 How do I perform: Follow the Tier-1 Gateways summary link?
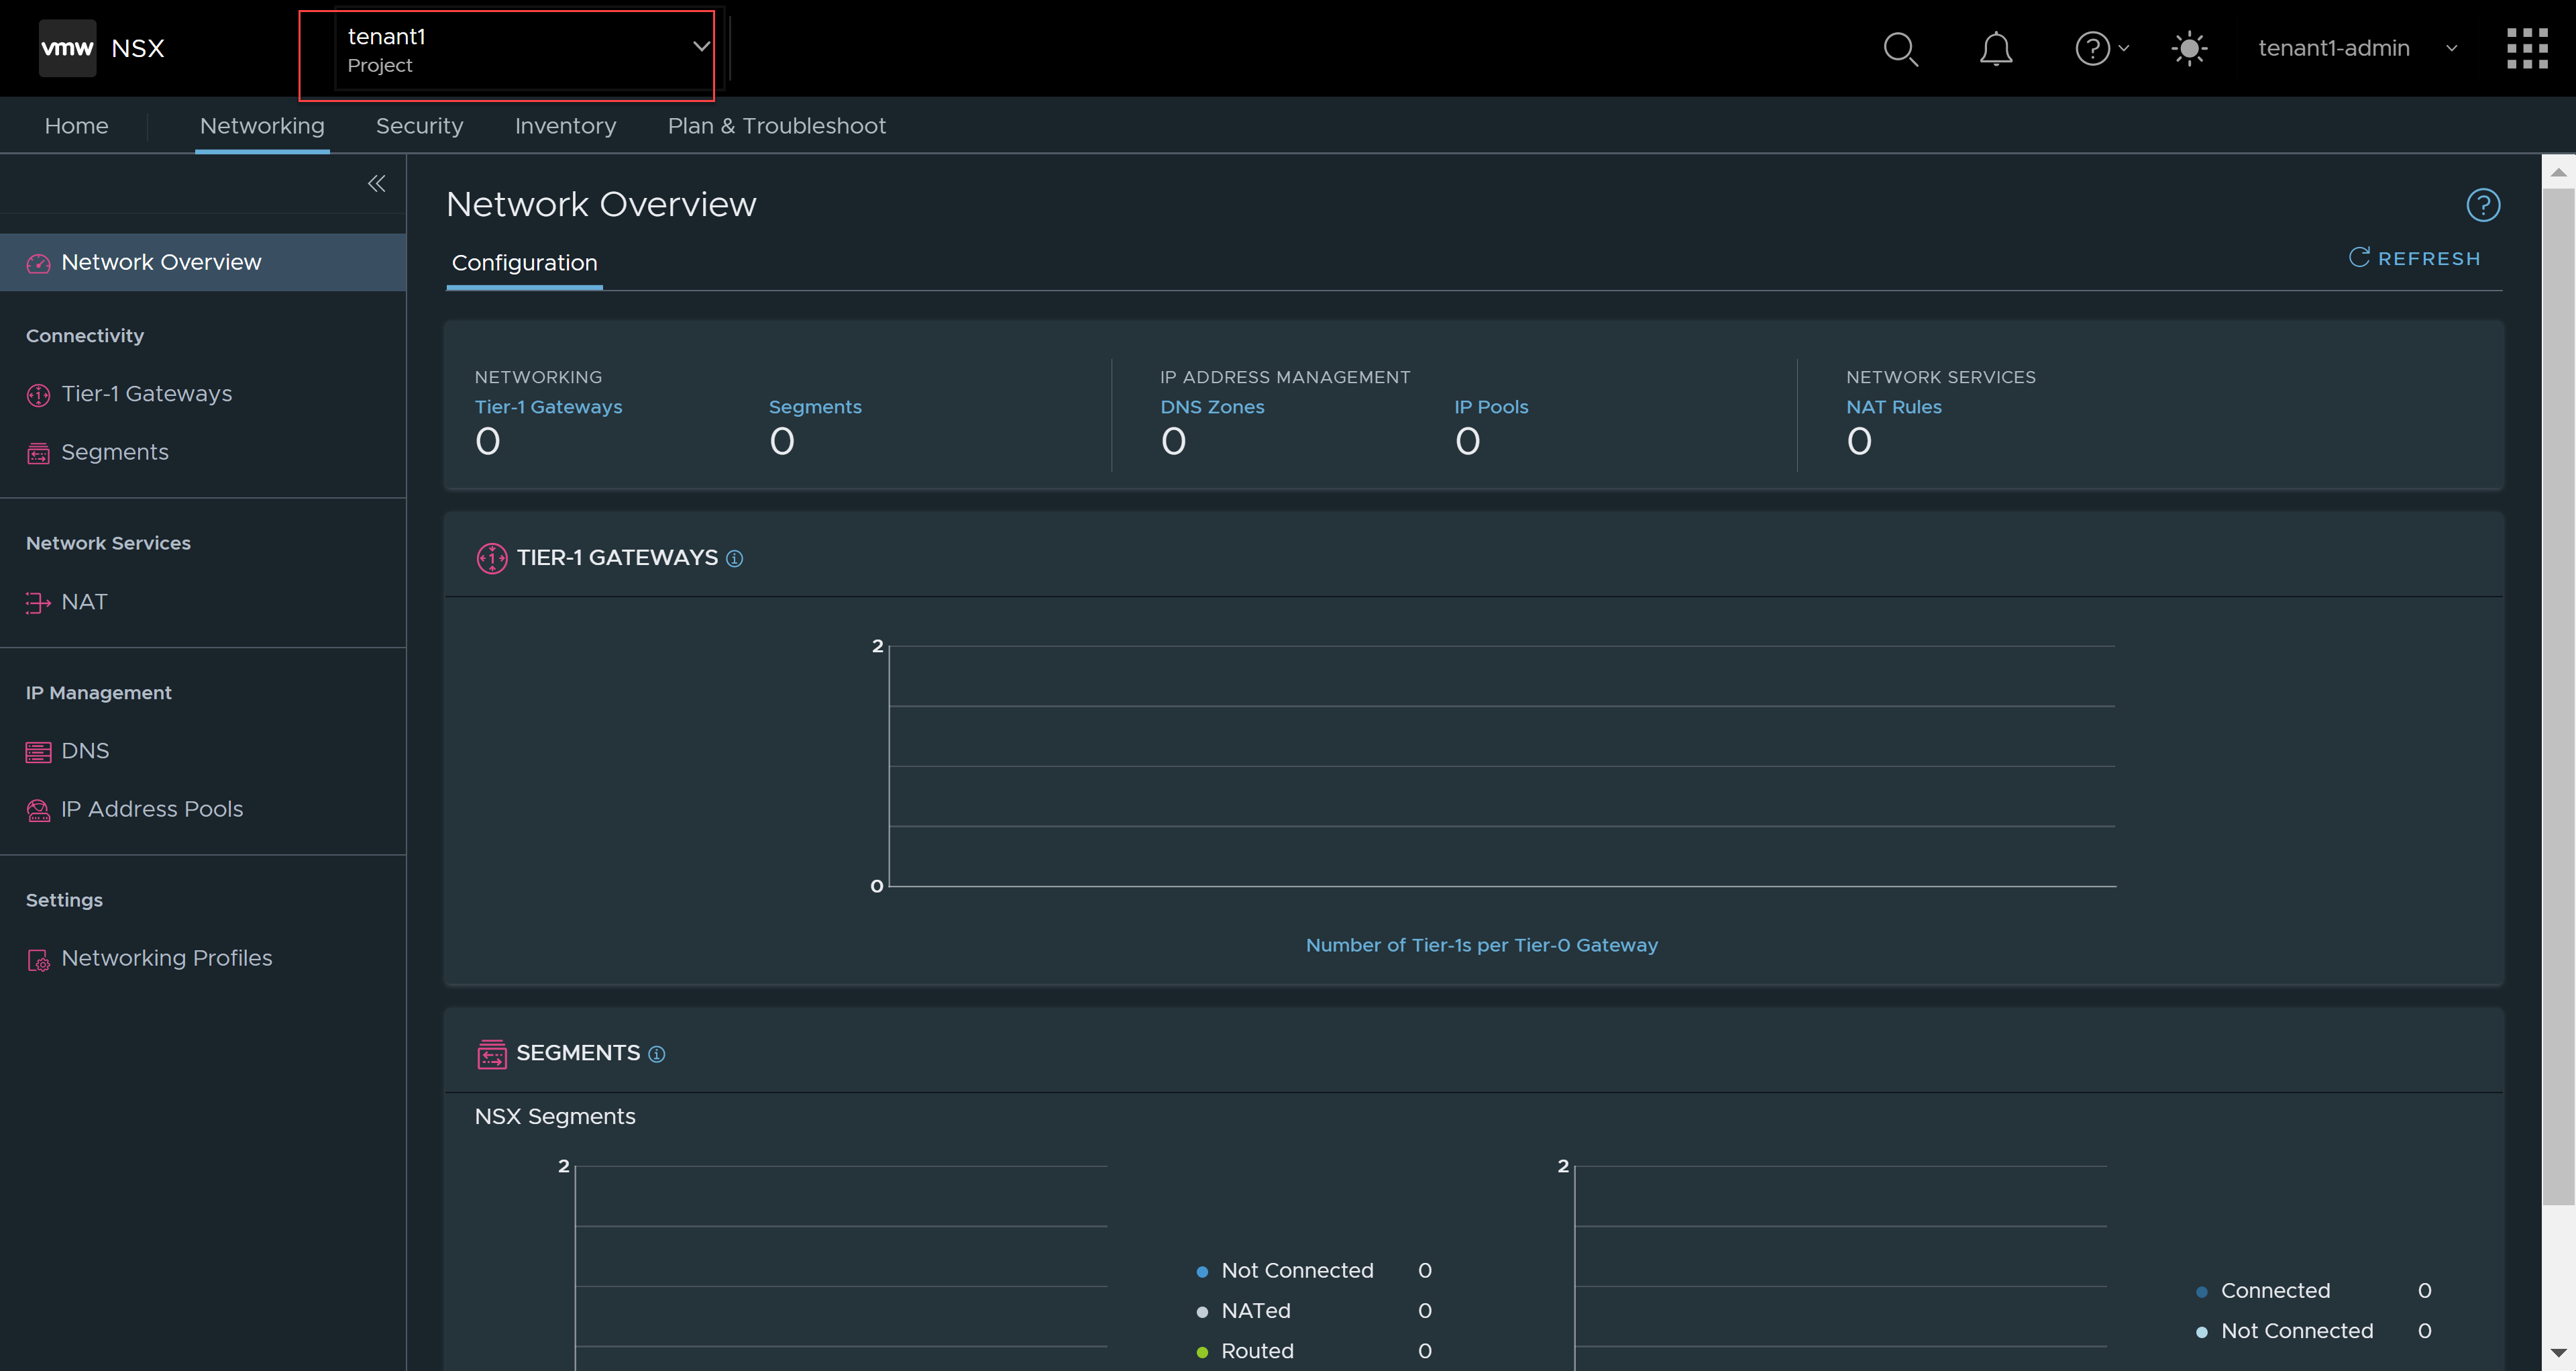click(x=548, y=407)
